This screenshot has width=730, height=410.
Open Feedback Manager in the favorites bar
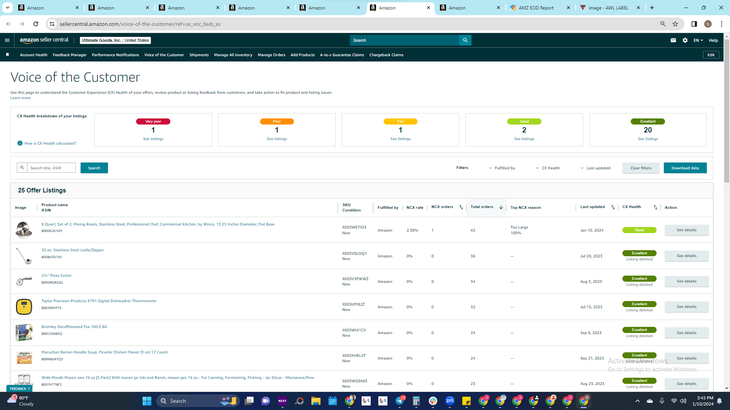tap(70, 55)
